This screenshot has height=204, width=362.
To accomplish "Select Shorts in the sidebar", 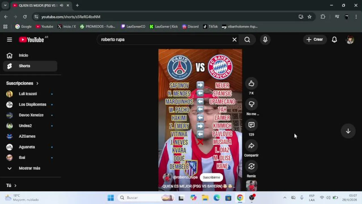I will [30, 66].
